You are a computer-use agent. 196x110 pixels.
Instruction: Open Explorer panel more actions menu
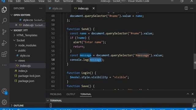41,8
